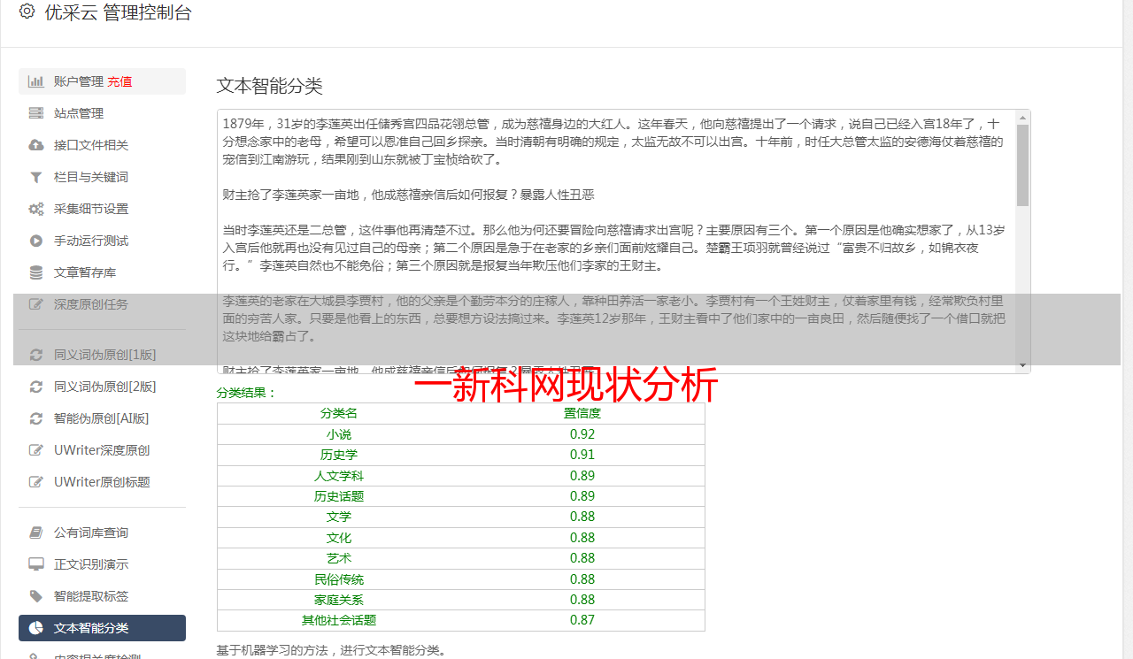The image size is (1133, 659).
Task: Click the 文化 category cell
Action: point(339,538)
